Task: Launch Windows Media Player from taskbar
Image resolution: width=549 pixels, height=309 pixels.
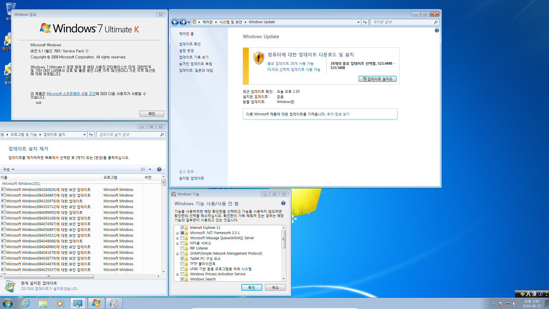Action: pos(60,303)
